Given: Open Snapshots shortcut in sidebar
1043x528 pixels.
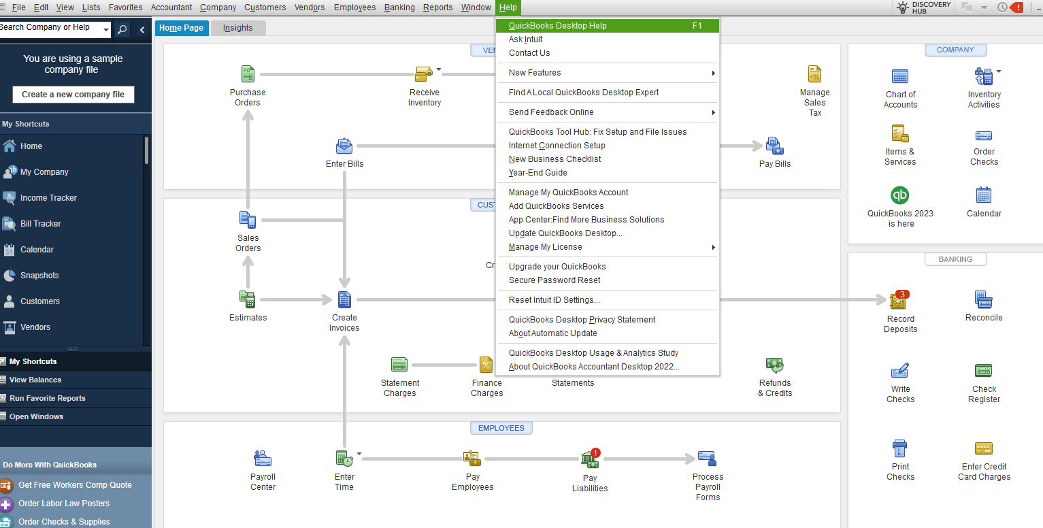Looking at the screenshot, I should (x=39, y=276).
